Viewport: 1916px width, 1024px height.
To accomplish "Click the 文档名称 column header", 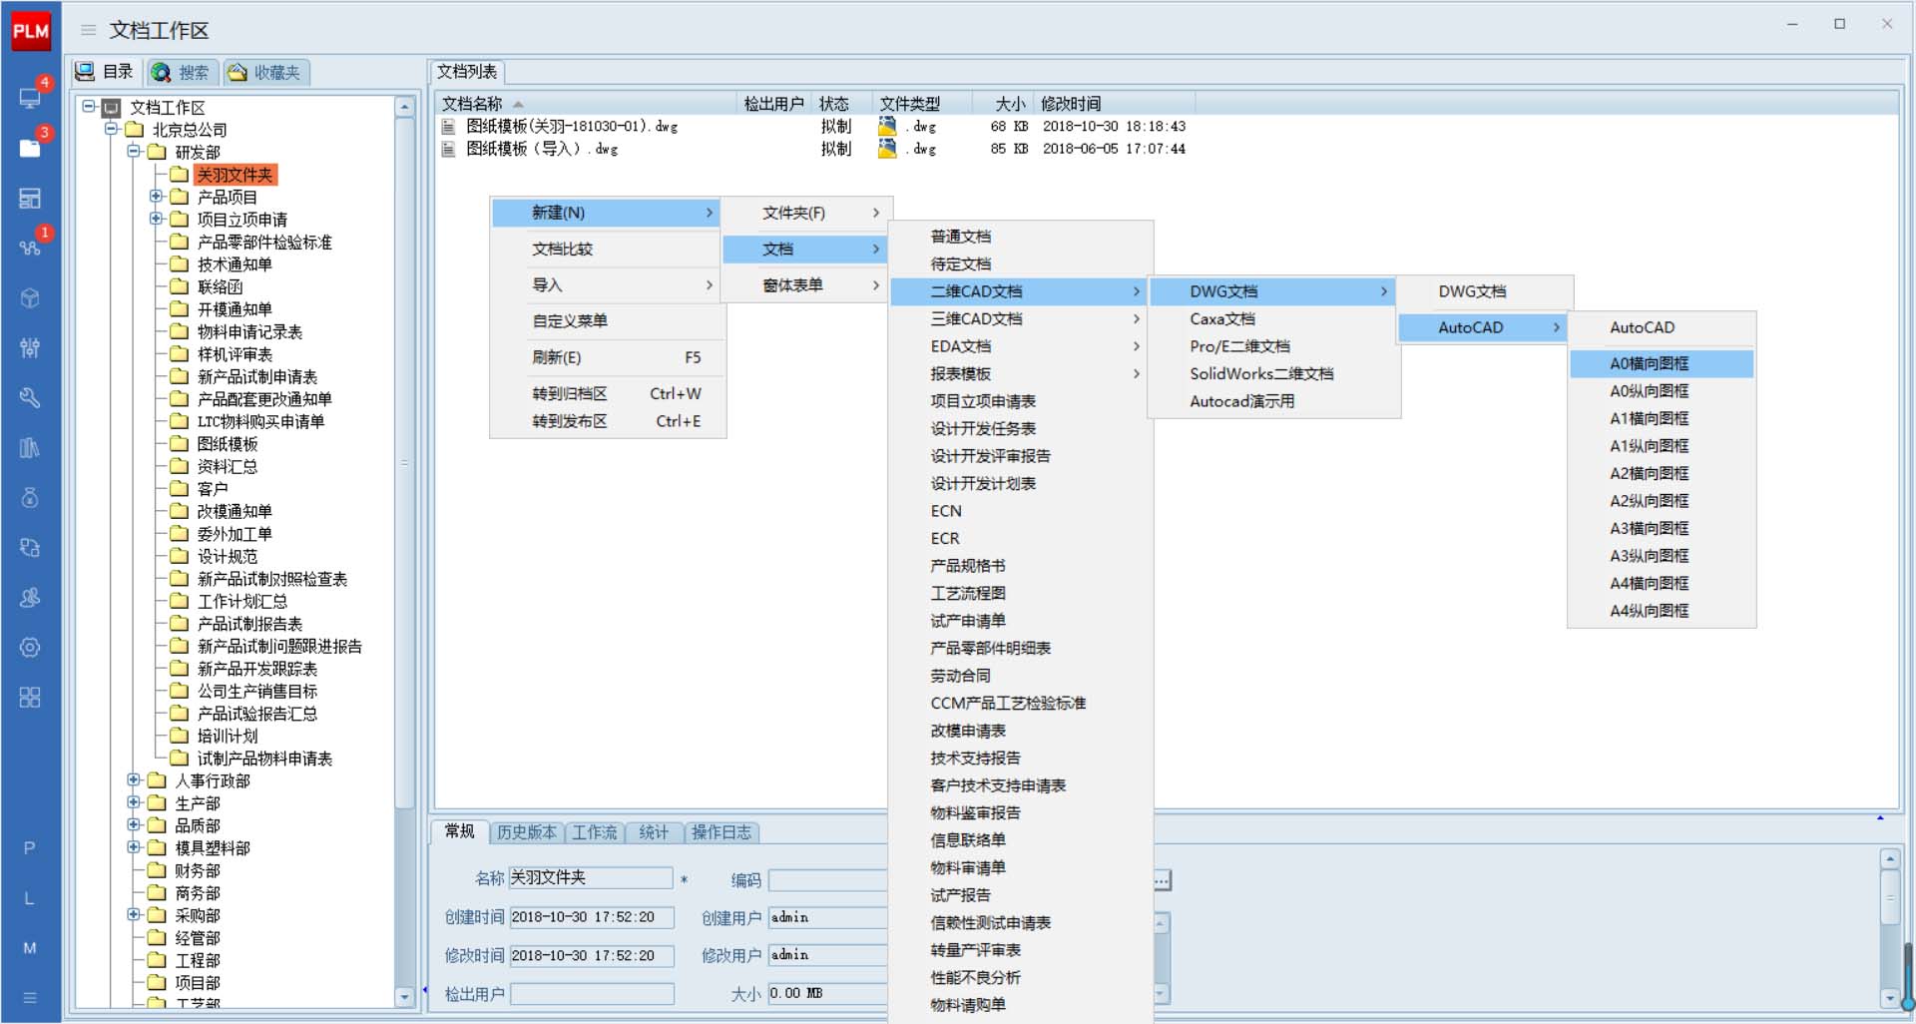I will pyautogui.click(x=473, y=104).
